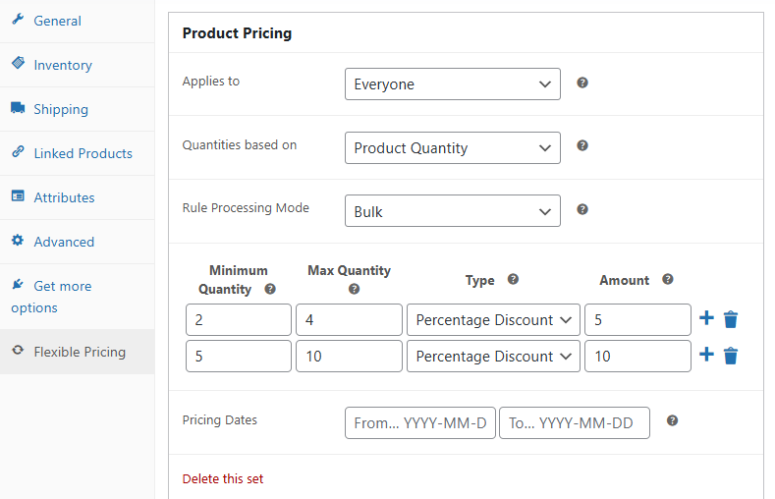Click the tag icon beside Inventory
Viewport: 775px width, 499px height.
pos(18,63)
